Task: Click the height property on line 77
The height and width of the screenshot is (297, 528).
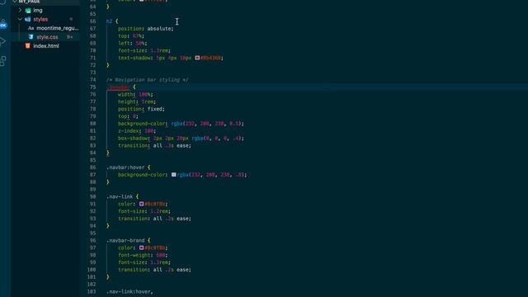Action: 126,101
